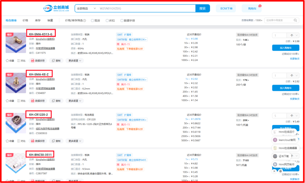305x183 pixels.
Task: Copy KH-SMA-K513-G details with 复制
Action: (56, 61)
